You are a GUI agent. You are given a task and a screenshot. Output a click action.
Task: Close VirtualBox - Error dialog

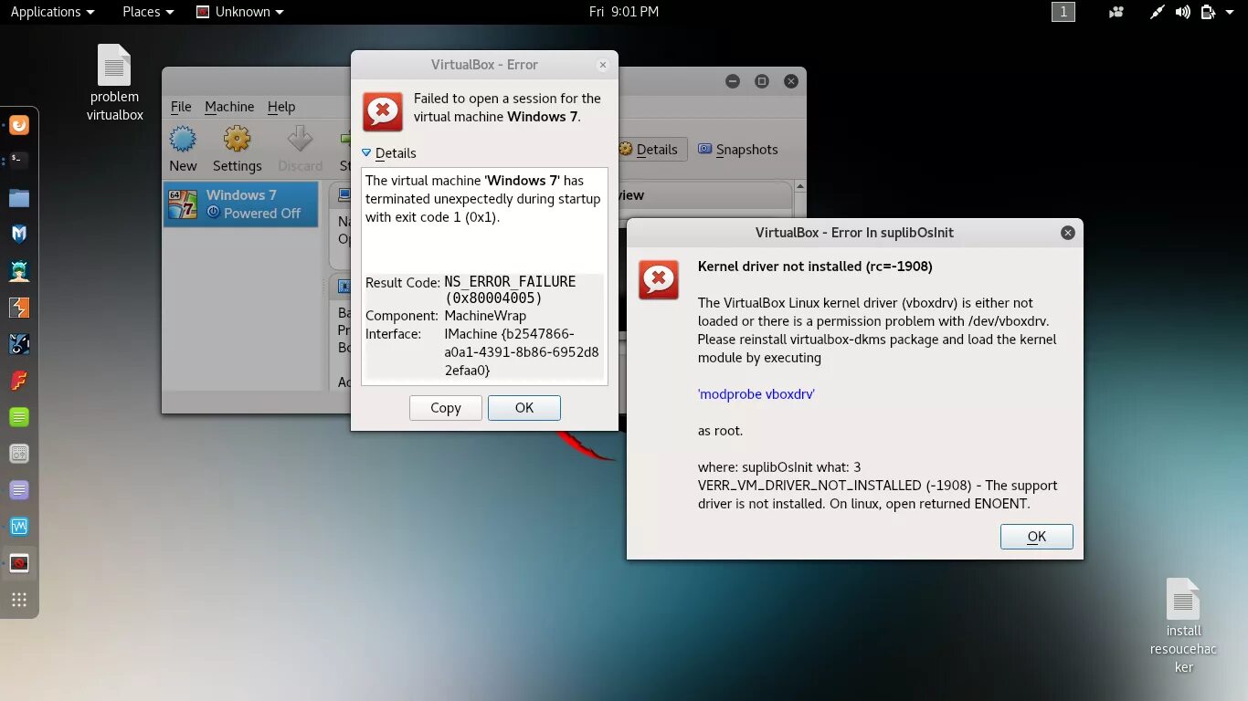pyautogui.click(x=602, y=65)
